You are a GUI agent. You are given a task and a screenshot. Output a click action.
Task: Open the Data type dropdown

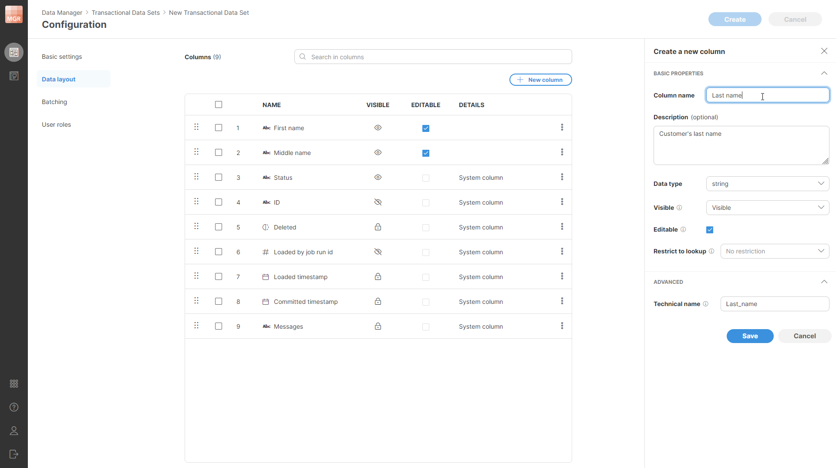[768, 183]
